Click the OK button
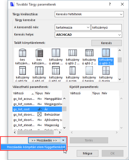 coord(113,153)
